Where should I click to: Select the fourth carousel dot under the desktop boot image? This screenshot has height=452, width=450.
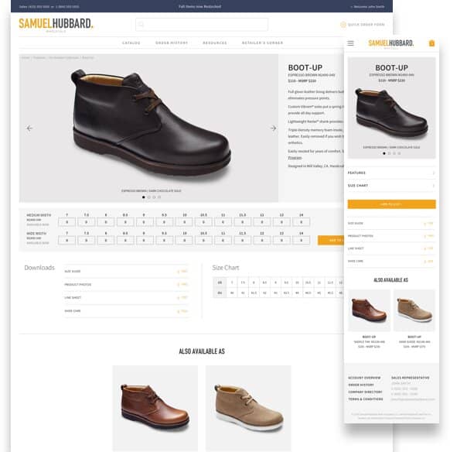[x=159, y=197]
